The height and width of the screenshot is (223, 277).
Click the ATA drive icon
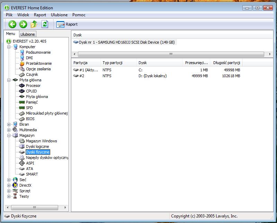(22, 169)
